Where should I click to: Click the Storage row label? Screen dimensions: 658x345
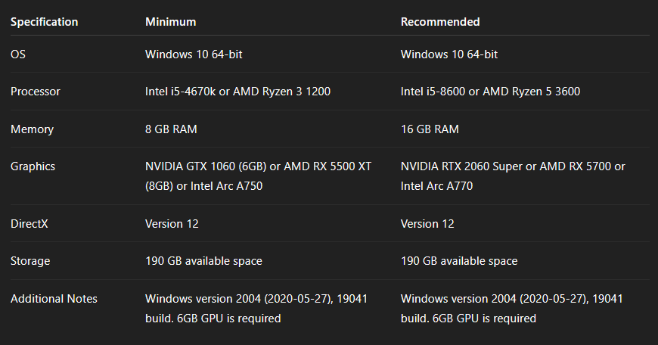(30, 261)
